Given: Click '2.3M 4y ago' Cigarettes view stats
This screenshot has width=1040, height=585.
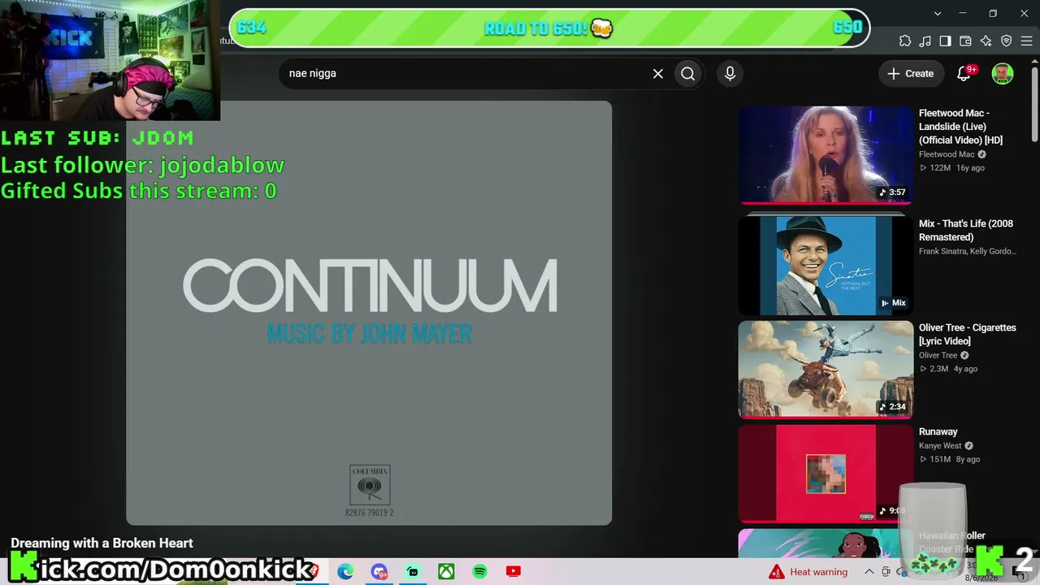Looking at the screenshot, I should (948, 369).
